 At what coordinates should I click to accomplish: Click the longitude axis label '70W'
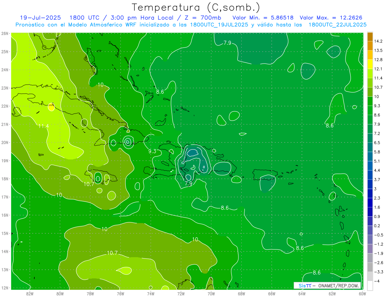[x=211, y=293]
